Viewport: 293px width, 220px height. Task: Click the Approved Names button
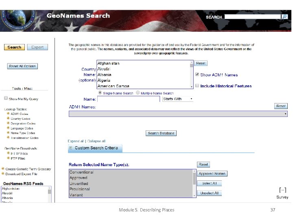(x=212, y=174)
